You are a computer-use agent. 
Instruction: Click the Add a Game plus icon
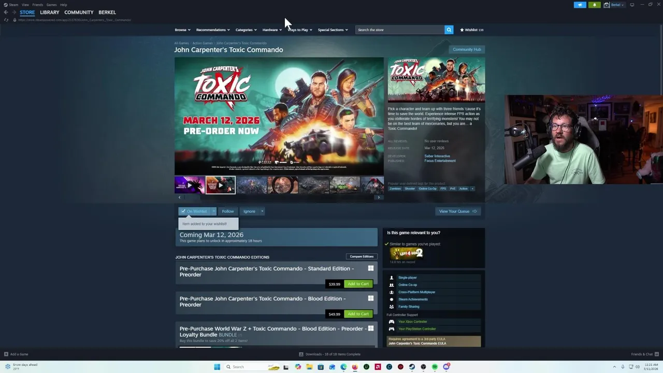point(6,354)
